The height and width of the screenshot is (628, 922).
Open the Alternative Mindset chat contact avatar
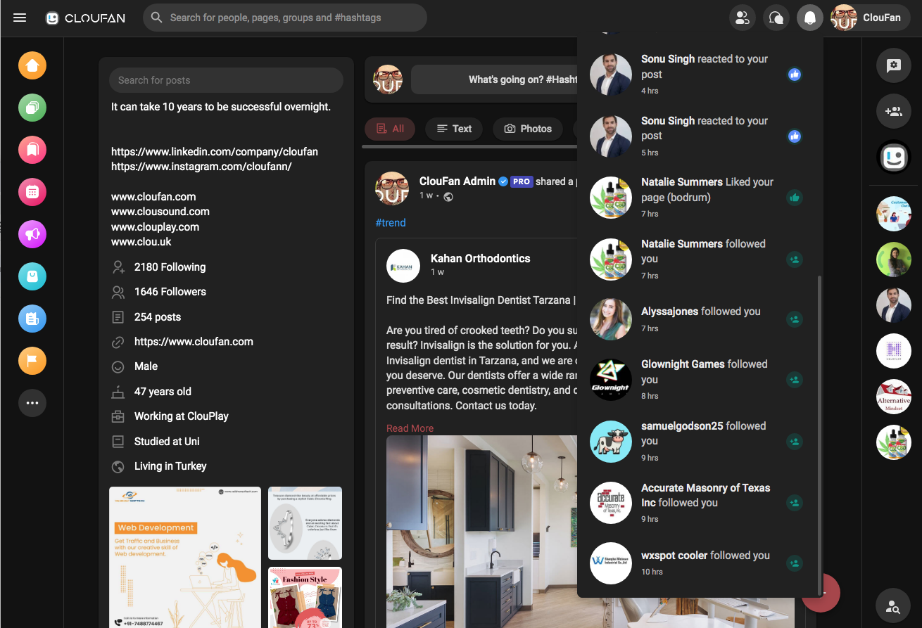(x=894, y=397)
